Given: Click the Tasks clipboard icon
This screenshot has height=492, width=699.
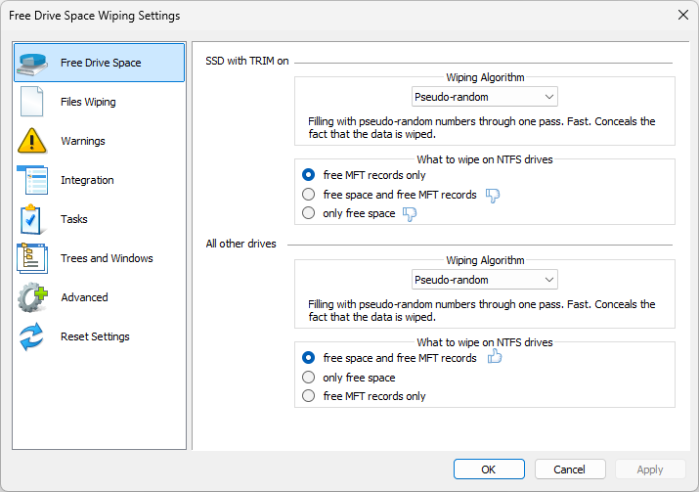Looking at the screenshot, I should [x=32, y=219].
